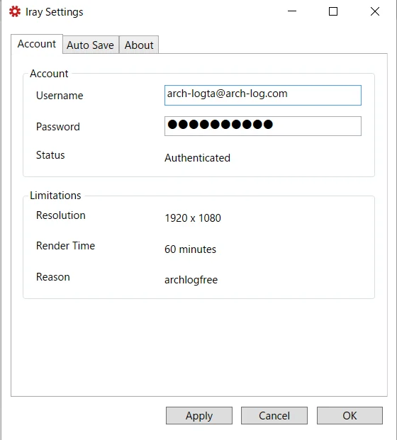The width and height of the screenshot is (397, 440).
Task: Click the Limitations group heading
Action: [x=55, y=196]
